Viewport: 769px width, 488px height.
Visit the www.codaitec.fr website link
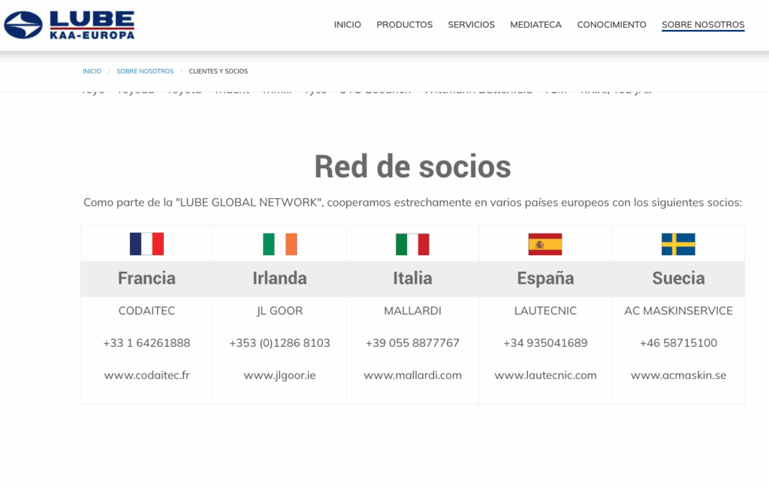[x=146, y=375]
